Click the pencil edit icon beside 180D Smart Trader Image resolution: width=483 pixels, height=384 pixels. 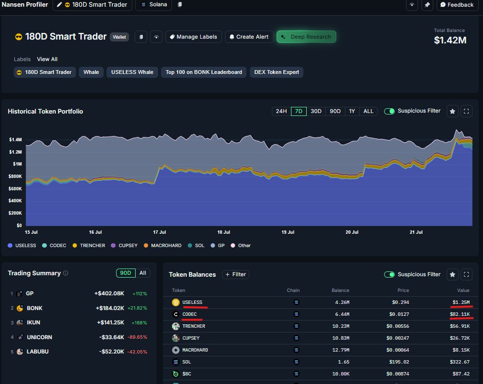click(x=59, y=5)
